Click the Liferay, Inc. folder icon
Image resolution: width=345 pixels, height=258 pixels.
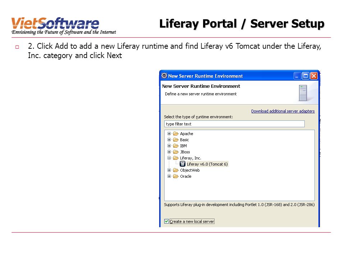pos(176,158)
